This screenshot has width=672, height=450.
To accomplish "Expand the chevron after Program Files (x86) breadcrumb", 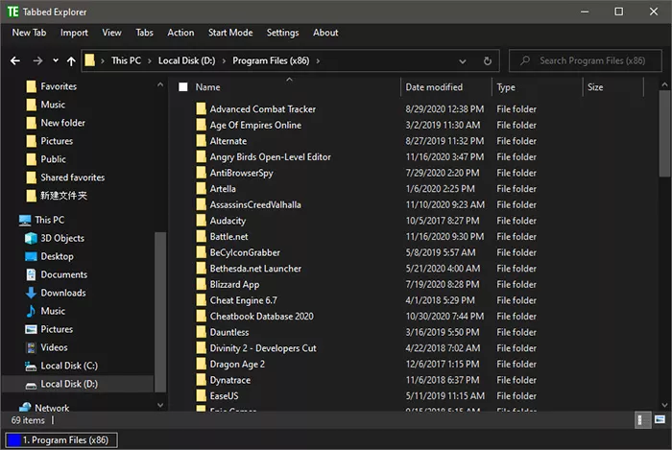I will point(318,61).
